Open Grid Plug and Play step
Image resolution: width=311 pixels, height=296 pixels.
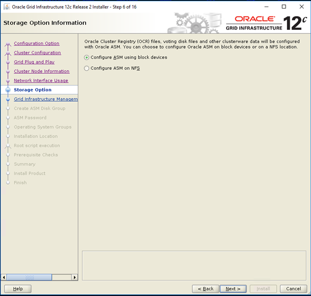34,62
